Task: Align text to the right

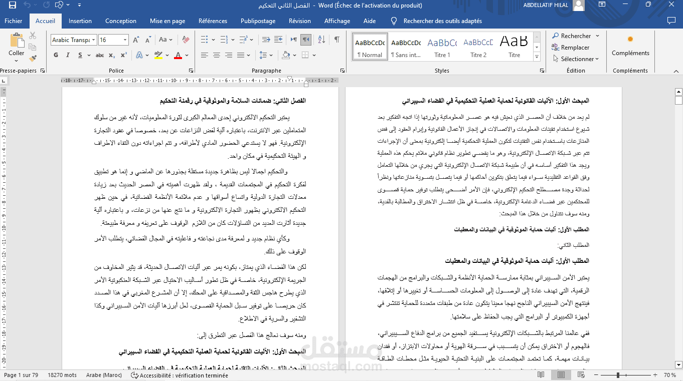Action: point(230,55)
